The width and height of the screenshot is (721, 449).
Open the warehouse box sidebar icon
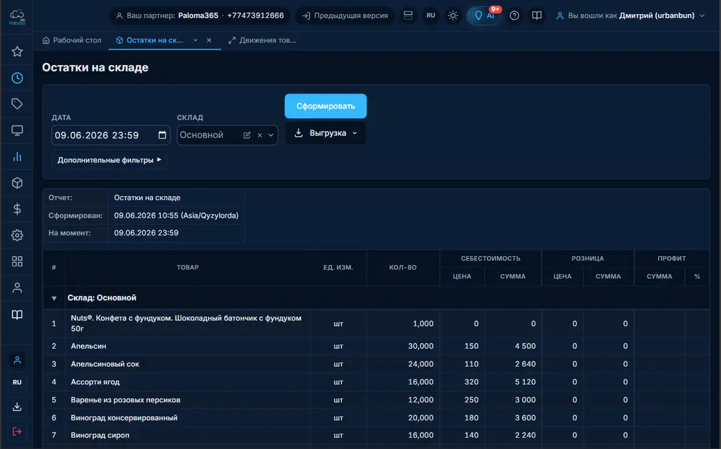[x=17, y=183]
